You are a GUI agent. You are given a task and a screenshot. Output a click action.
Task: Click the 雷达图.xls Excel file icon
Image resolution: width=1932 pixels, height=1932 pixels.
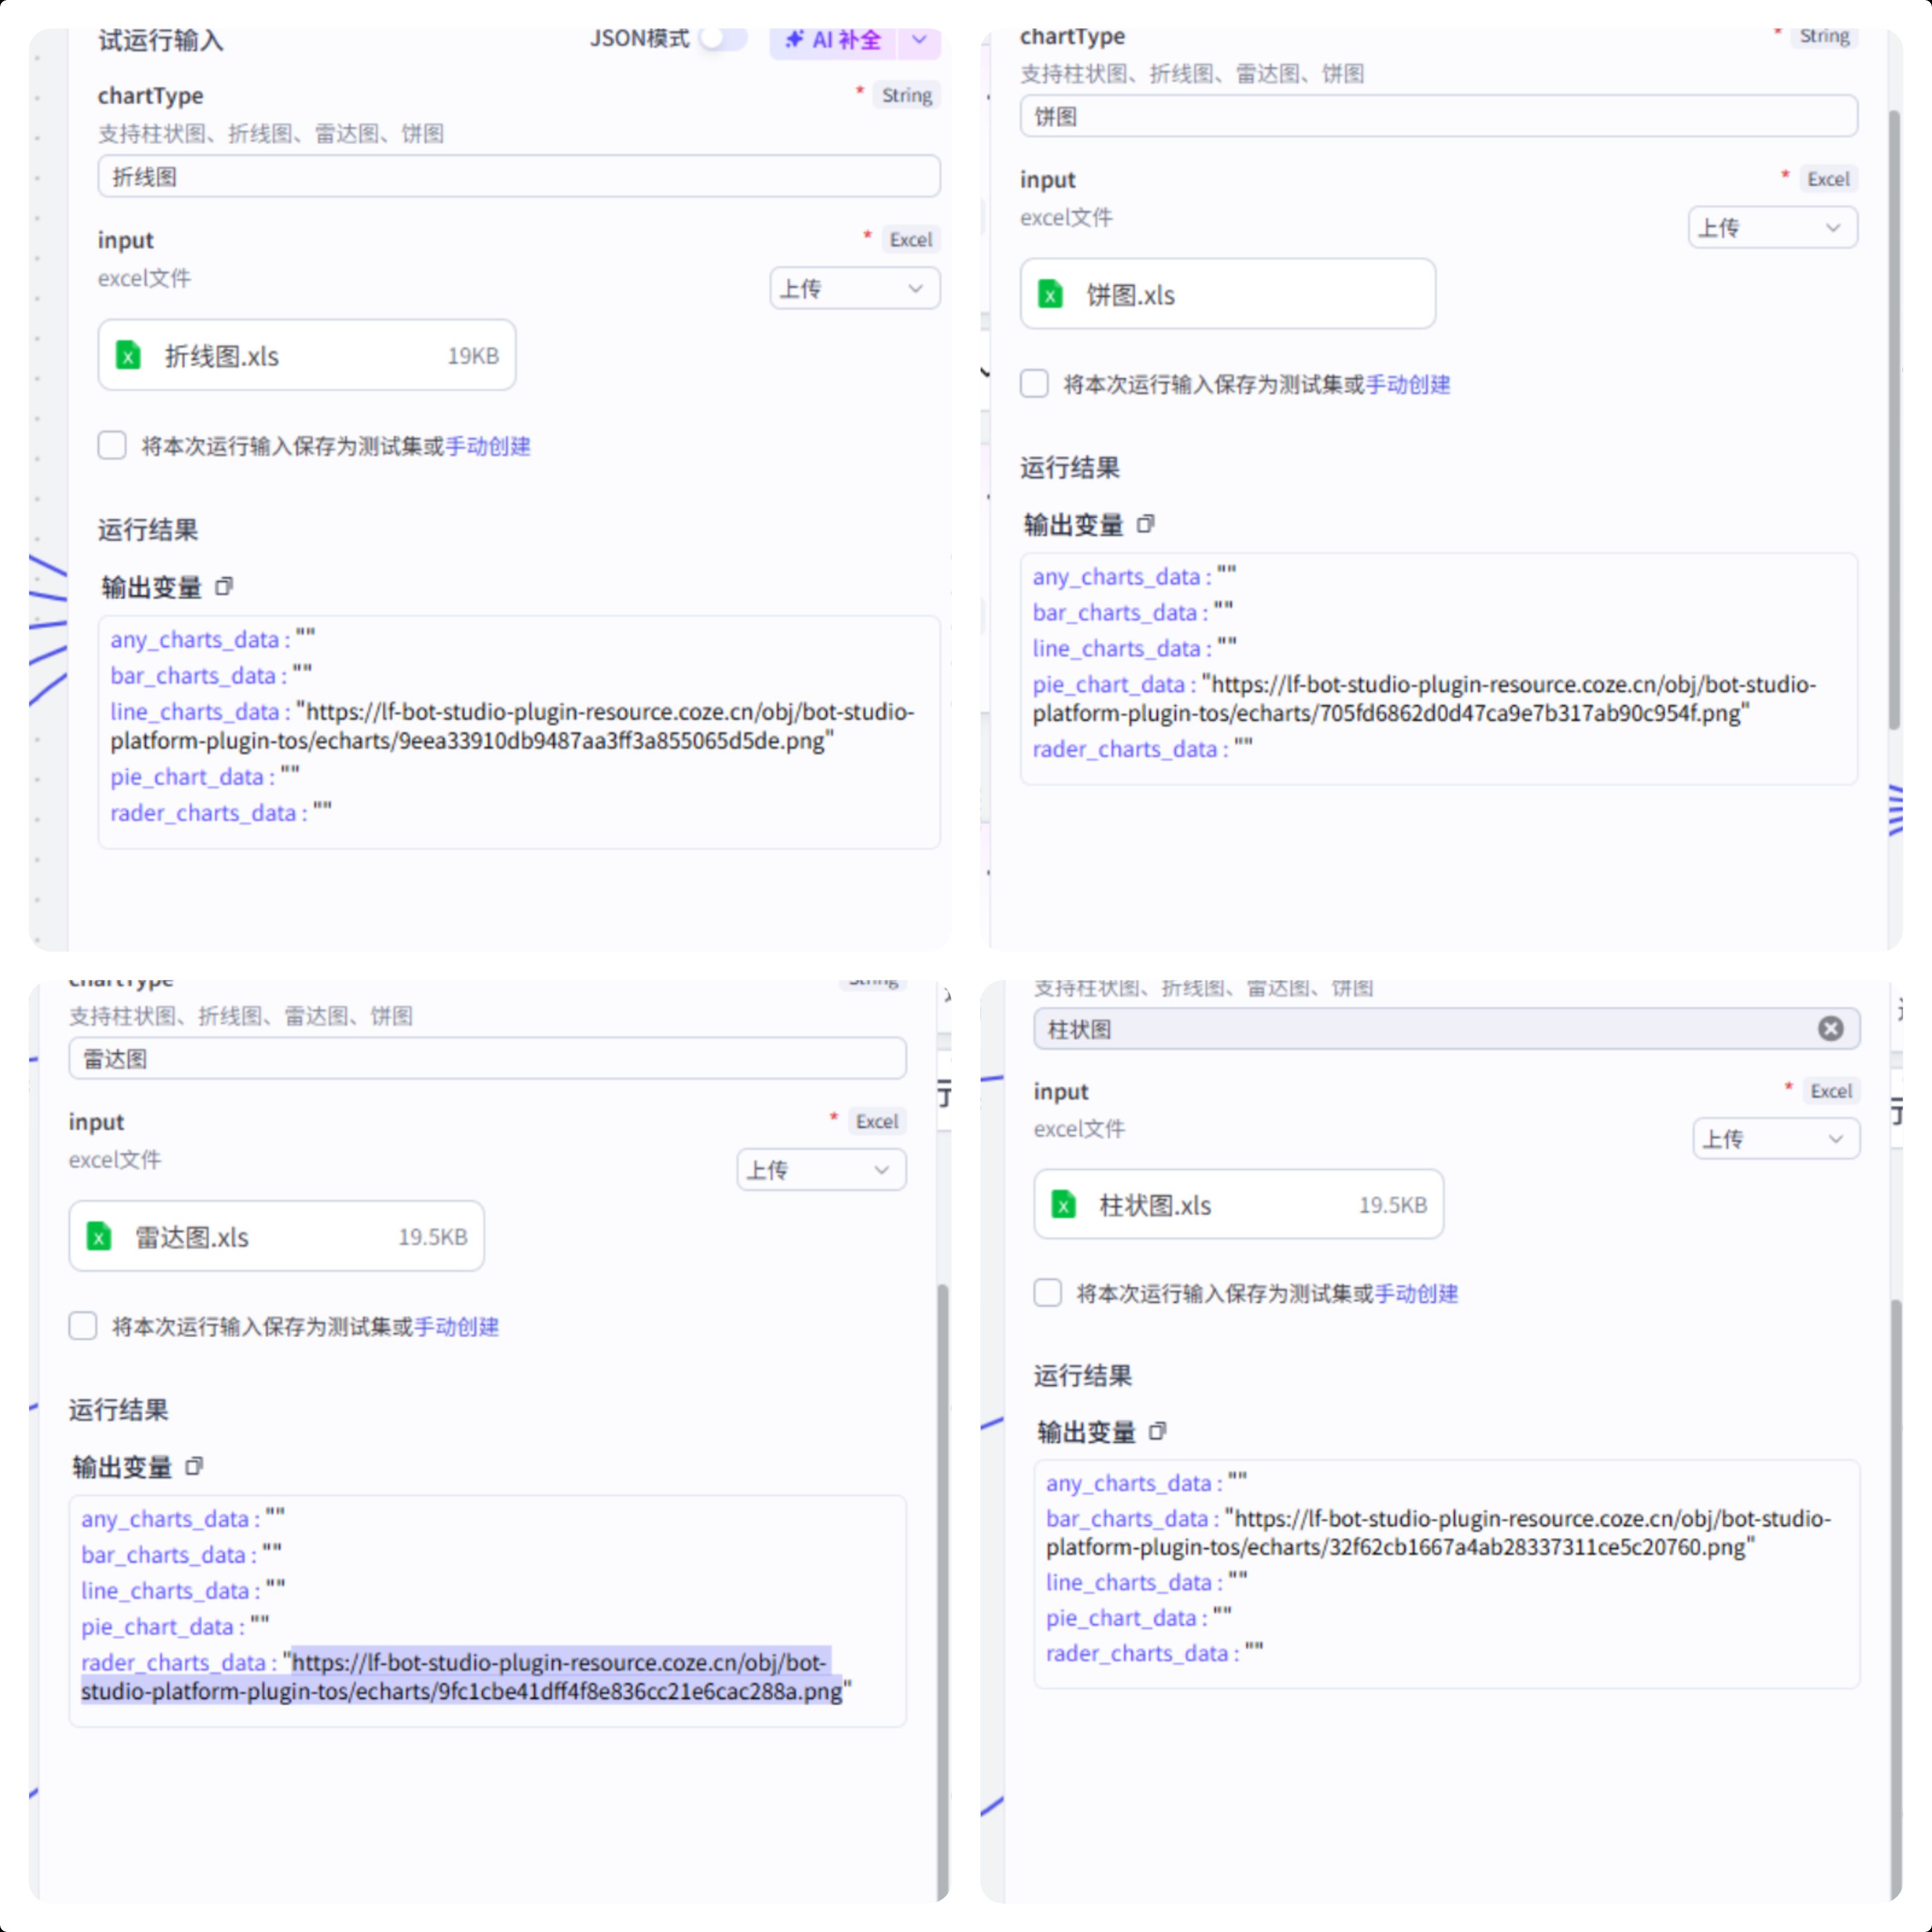tap(99, 1236)
